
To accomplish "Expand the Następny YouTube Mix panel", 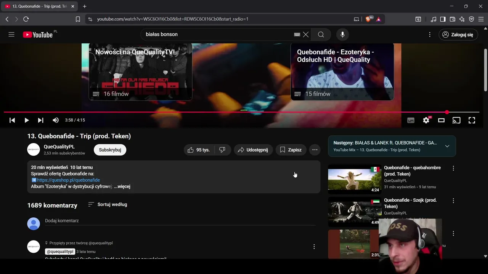I will click(x=447, y=146).
